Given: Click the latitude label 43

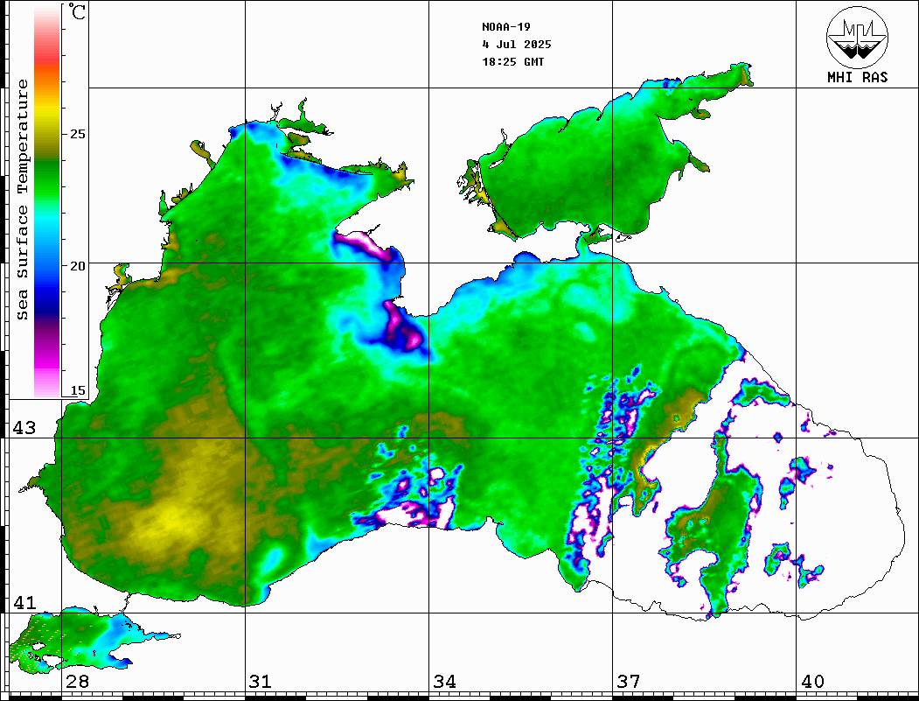Looking at the screenshot, I should [x=24, y=428].
